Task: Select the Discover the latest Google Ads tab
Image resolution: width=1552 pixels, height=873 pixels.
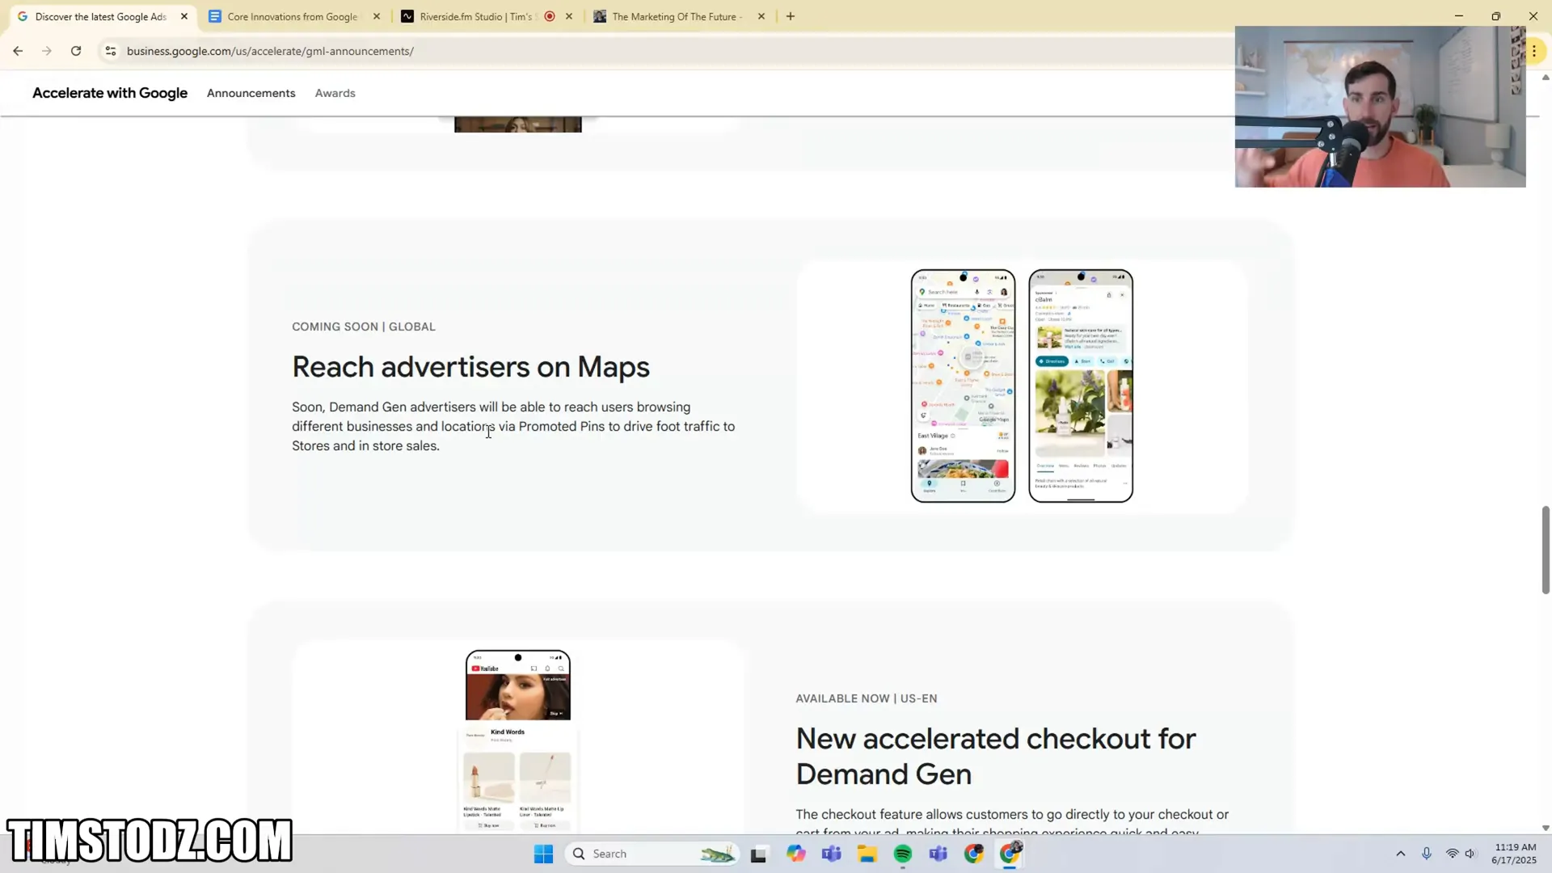Action: pos(101,16)
